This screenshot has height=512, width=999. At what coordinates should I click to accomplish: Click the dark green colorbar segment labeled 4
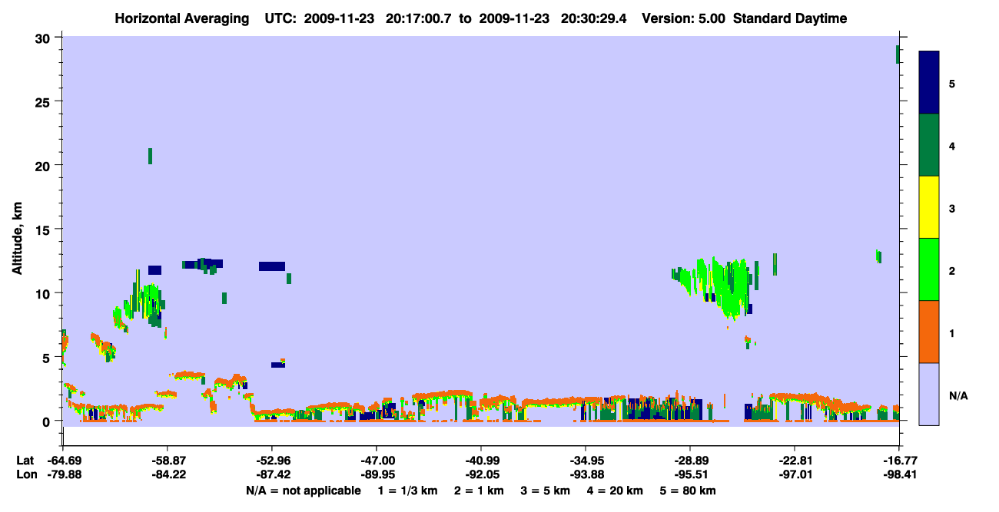pos(929,145)
